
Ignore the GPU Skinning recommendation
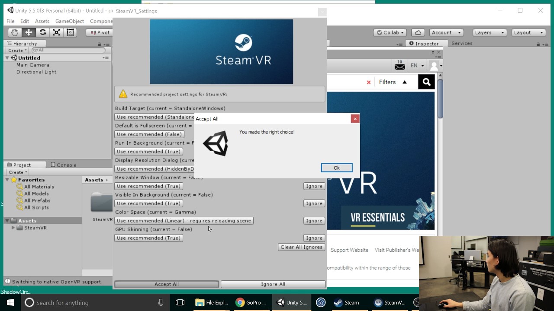[314, 238]
